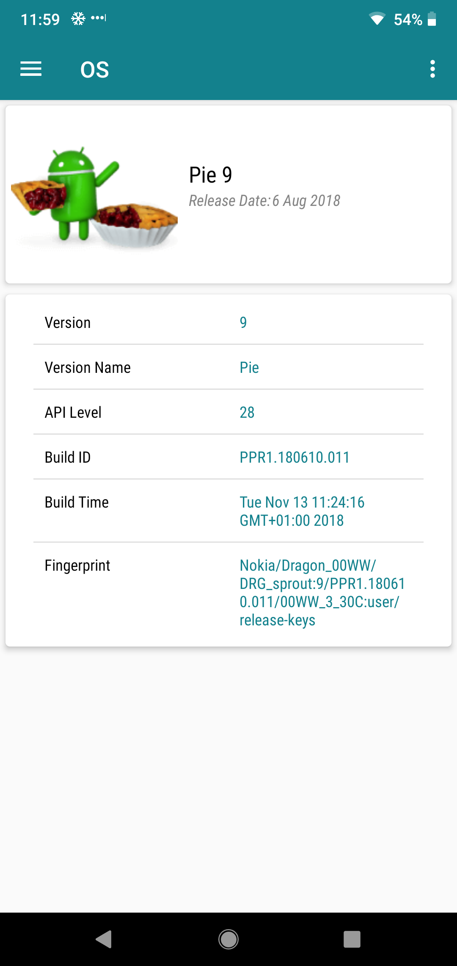This screenshot has height=966, width=457.
Task: Select the Version row
Action: tap(228, 322)
